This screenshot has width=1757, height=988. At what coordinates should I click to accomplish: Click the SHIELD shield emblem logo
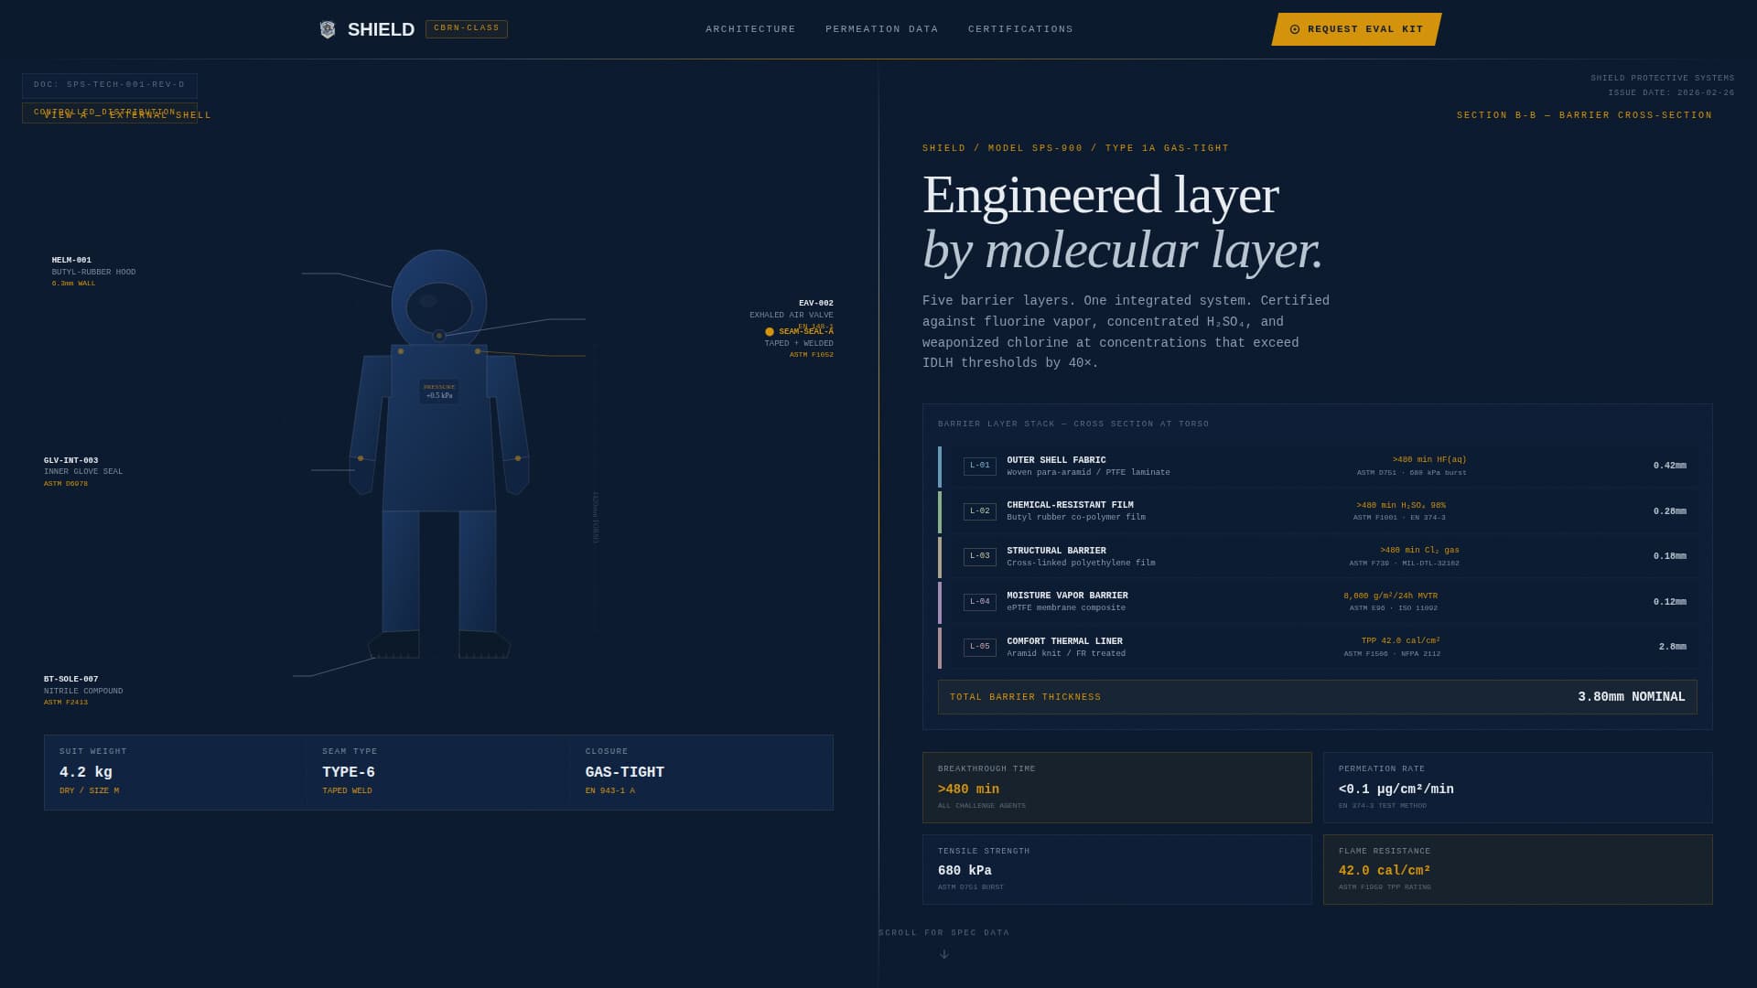click(x=329, y=28)
